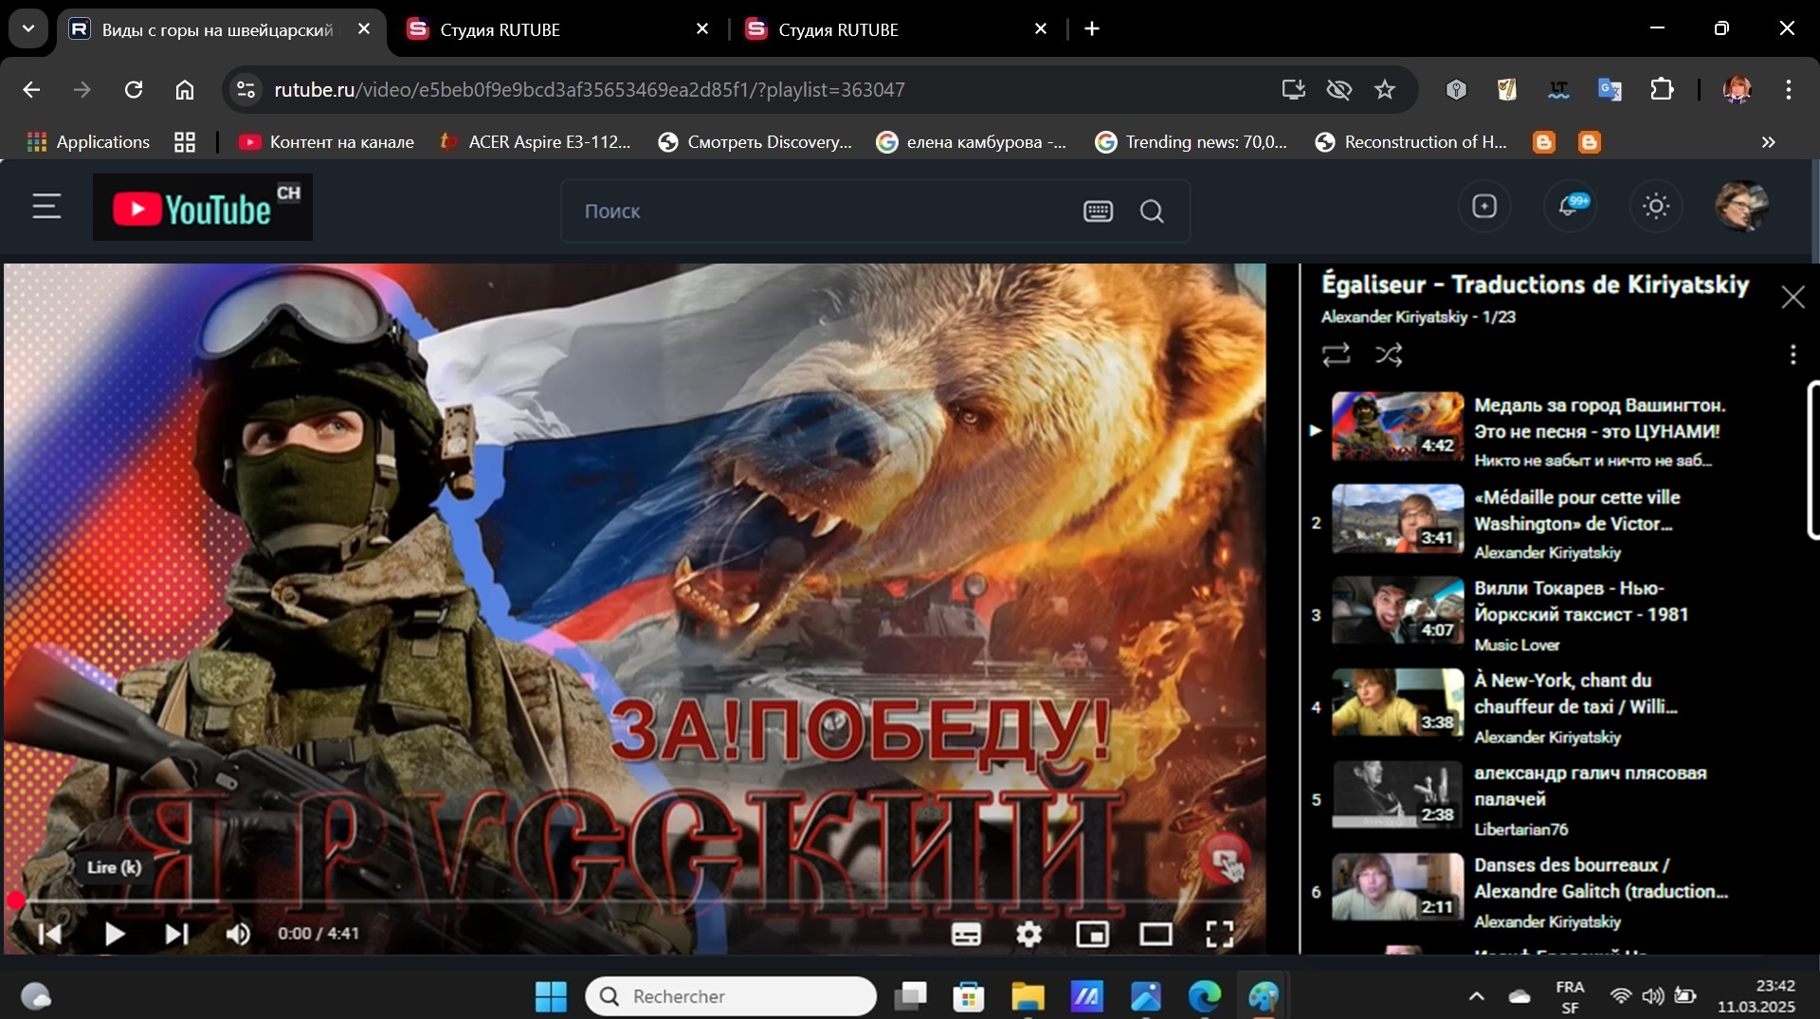This screenshot has width=1820, height=1019.
Task: Toggle subtitles in the player
Action: pyautogui.click(x=966, y=935)
